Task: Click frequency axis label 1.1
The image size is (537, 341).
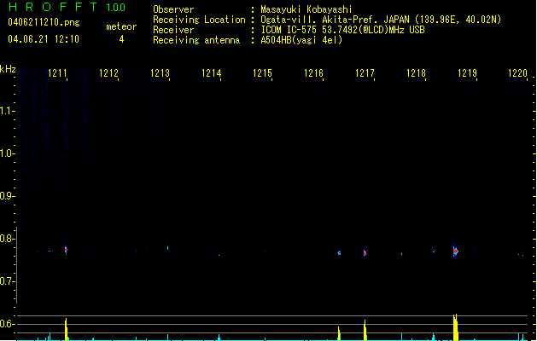Action: tap(7, 111)
